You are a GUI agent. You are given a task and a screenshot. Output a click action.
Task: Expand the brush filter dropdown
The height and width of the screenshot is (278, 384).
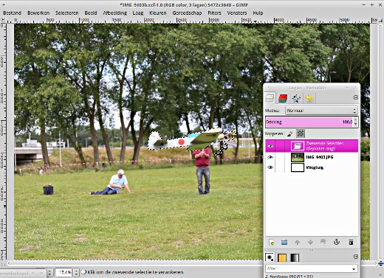click(312, 268)
